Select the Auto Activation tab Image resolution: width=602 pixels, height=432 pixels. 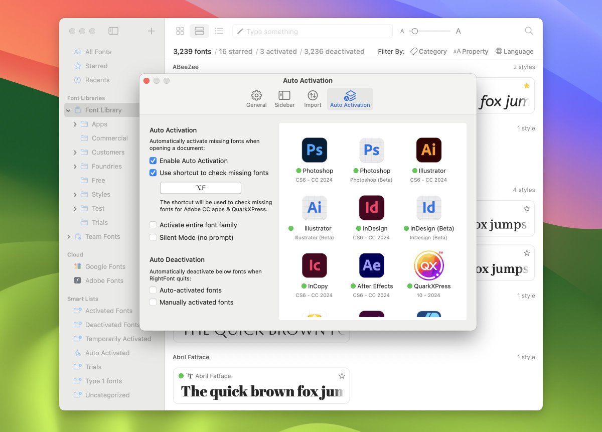[350, 99]
